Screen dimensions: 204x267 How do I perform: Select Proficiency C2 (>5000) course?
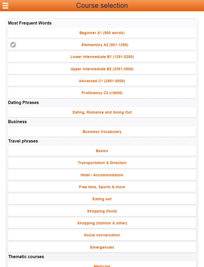click(102, 93)
